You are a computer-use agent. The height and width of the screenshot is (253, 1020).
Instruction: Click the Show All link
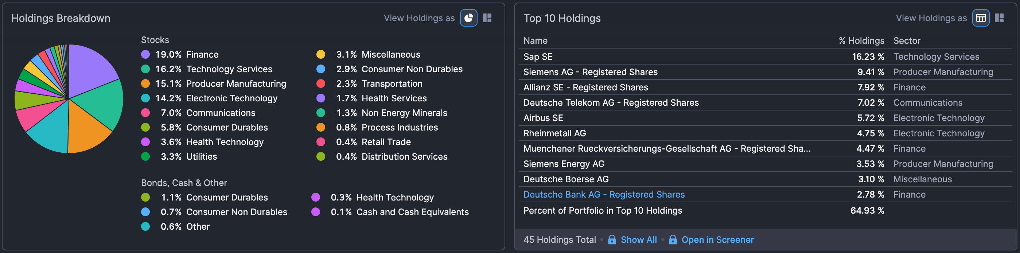pos(639,240)
